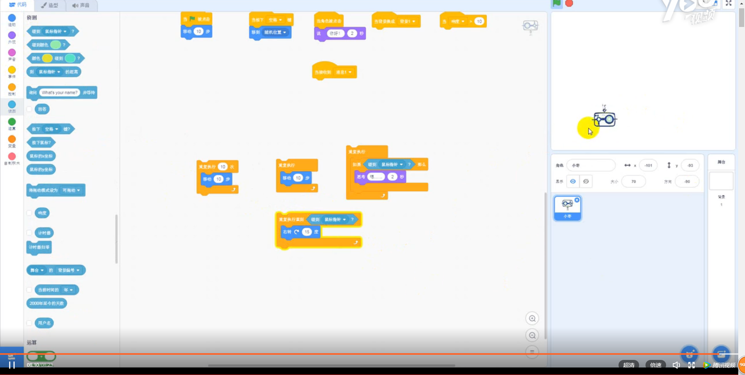Open 消息1 dropdown in 当接收到 block

click(344, 72)
